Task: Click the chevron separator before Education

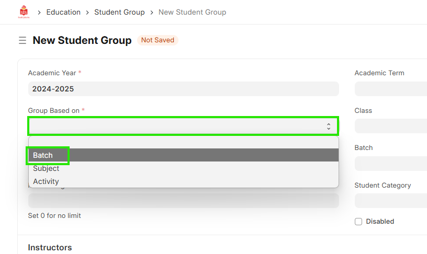Action: 39,12
